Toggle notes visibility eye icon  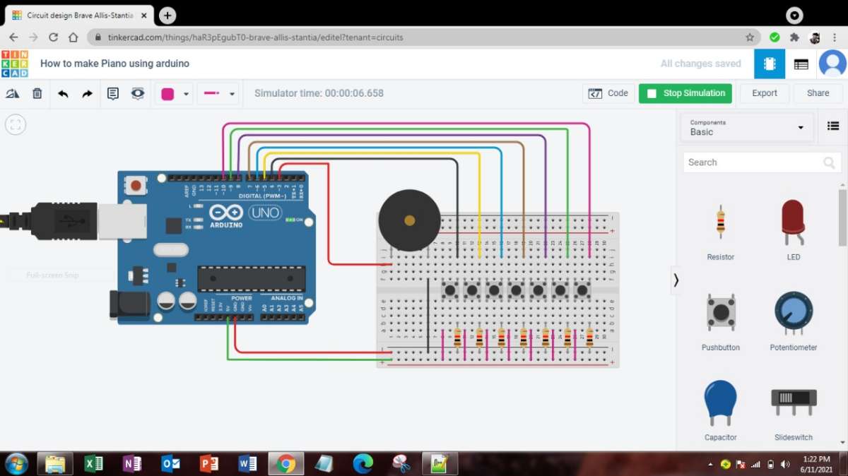pyautogui.click(x=138, y=93)
